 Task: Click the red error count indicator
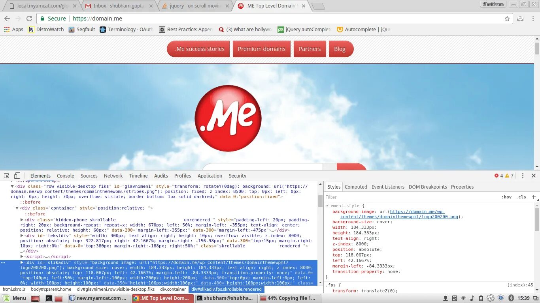pos(498,176)
